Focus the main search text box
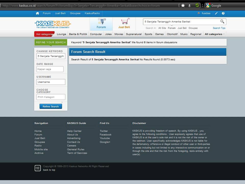245x184 pixels. pyautogui.click(x=181, y=21)
